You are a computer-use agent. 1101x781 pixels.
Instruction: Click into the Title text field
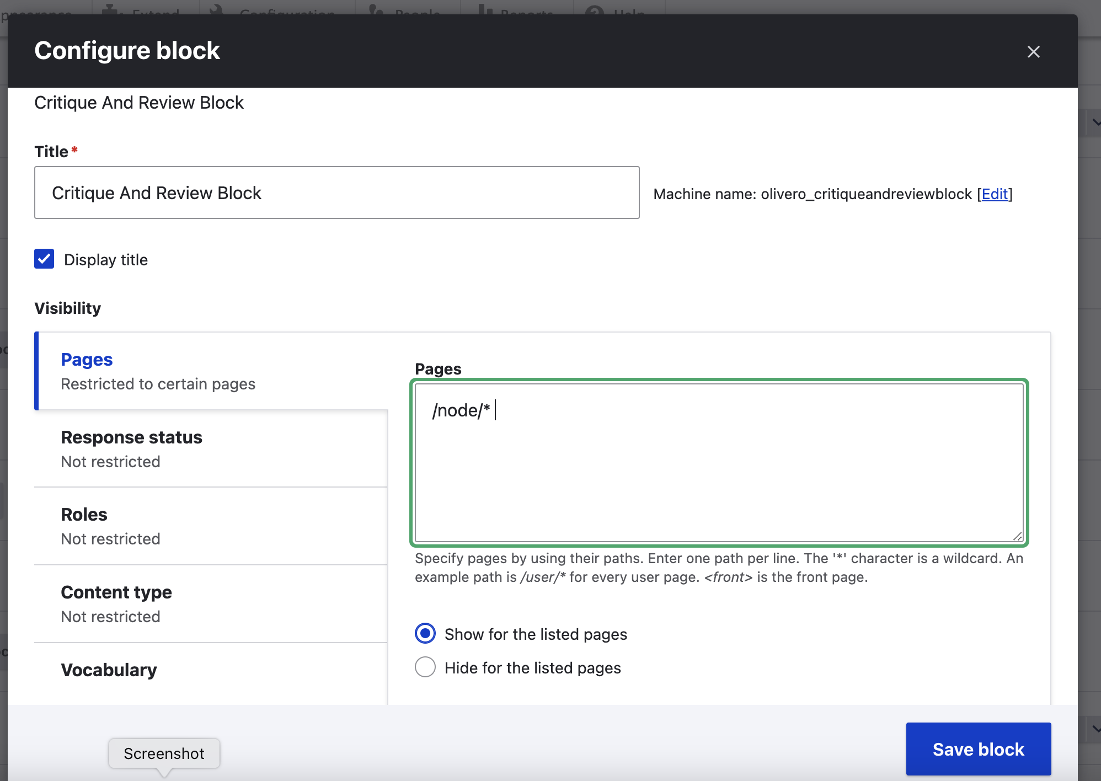tap(336, 193)
